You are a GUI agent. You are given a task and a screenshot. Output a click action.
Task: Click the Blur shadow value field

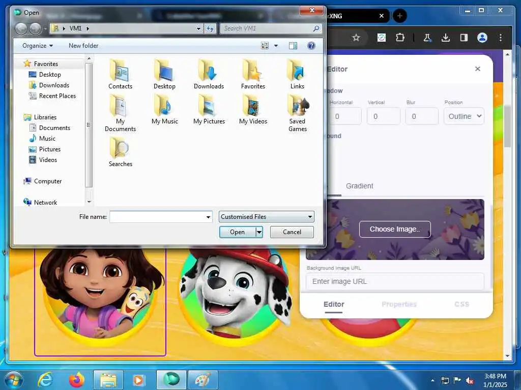click(422, 116)
